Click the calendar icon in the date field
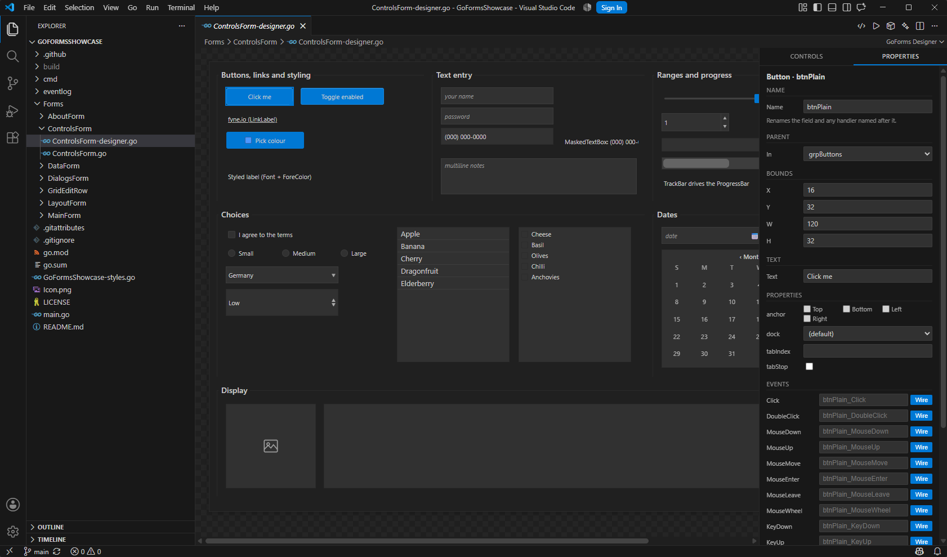Viewport: 947px width, 557px height. [754, 236]
